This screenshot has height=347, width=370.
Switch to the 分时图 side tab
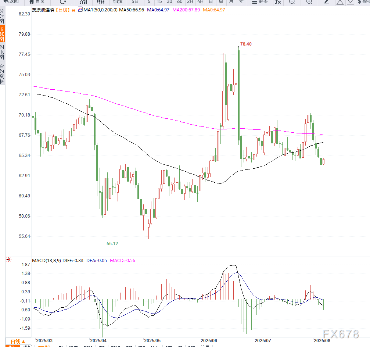[2, 17]
